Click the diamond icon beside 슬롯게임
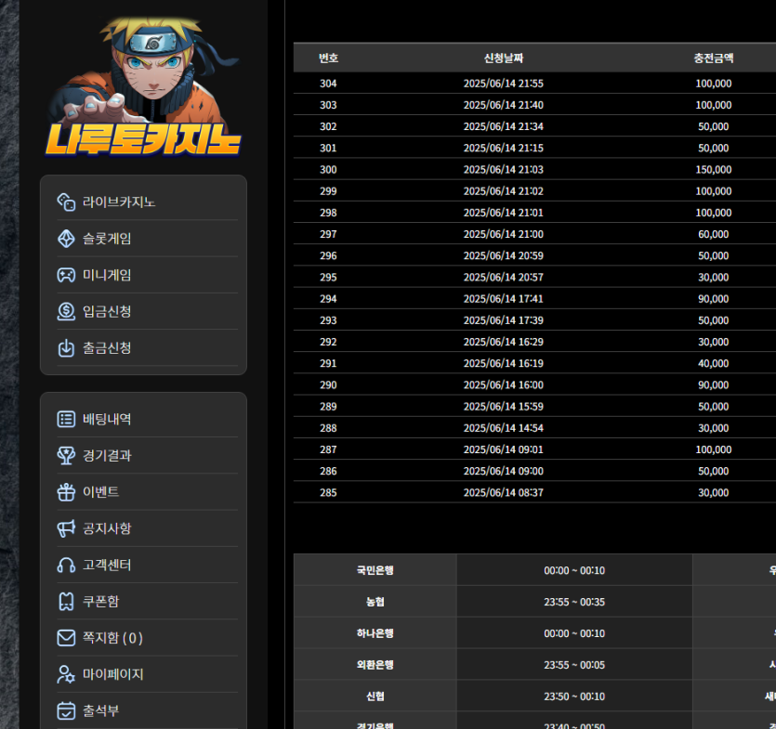Screen dimensions: 776x729 [66, 239]
